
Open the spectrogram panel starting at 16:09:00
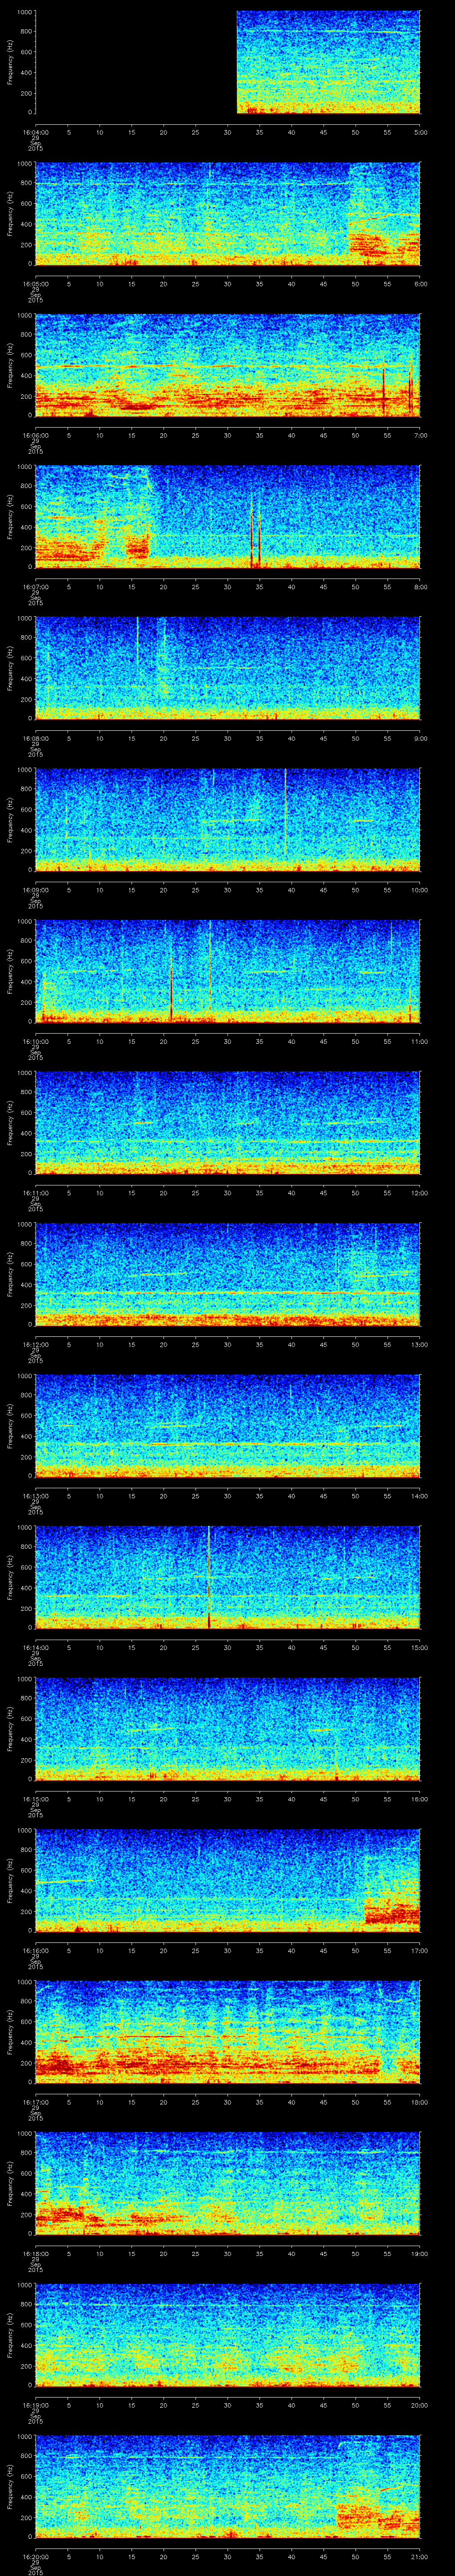pos(228,820)
